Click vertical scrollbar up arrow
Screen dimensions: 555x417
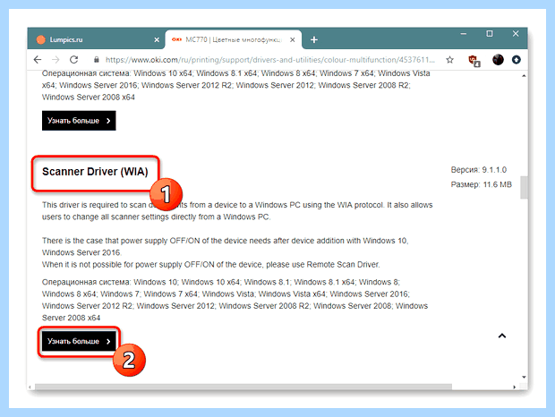click(x=524, y=76)
